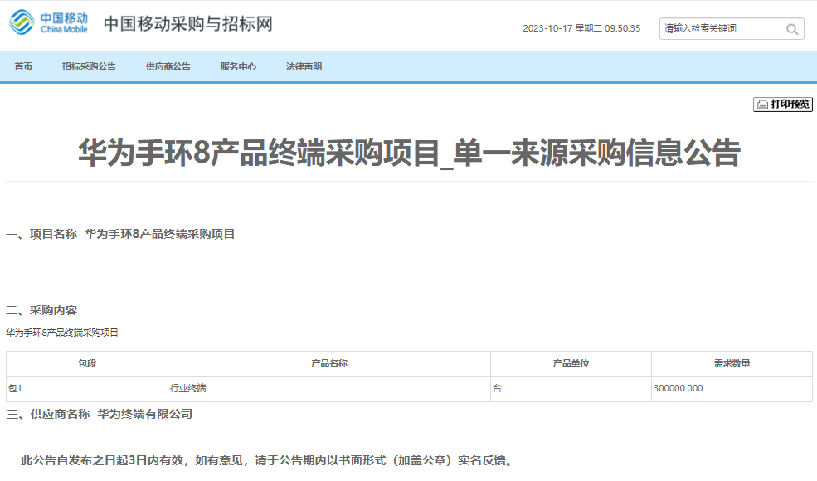817x481 pixels.
Task: Click the 包段 column header
Action: click(x=87, y=364)
